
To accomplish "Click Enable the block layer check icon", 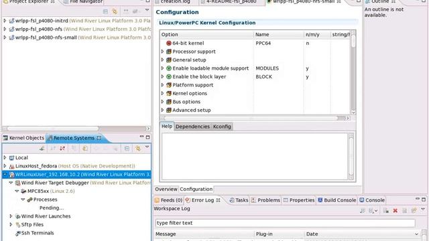I will pyautogui.click(x=169, y=77).
